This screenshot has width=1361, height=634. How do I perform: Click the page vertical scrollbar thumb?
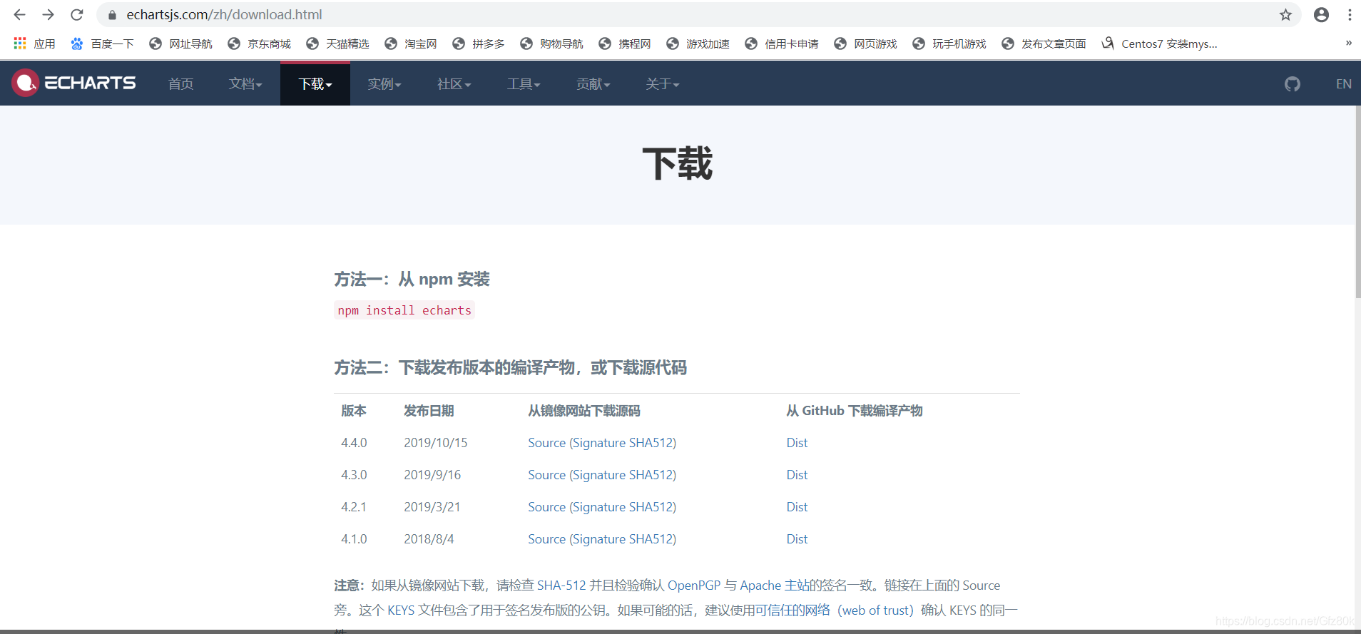(x=1357, y=202)
